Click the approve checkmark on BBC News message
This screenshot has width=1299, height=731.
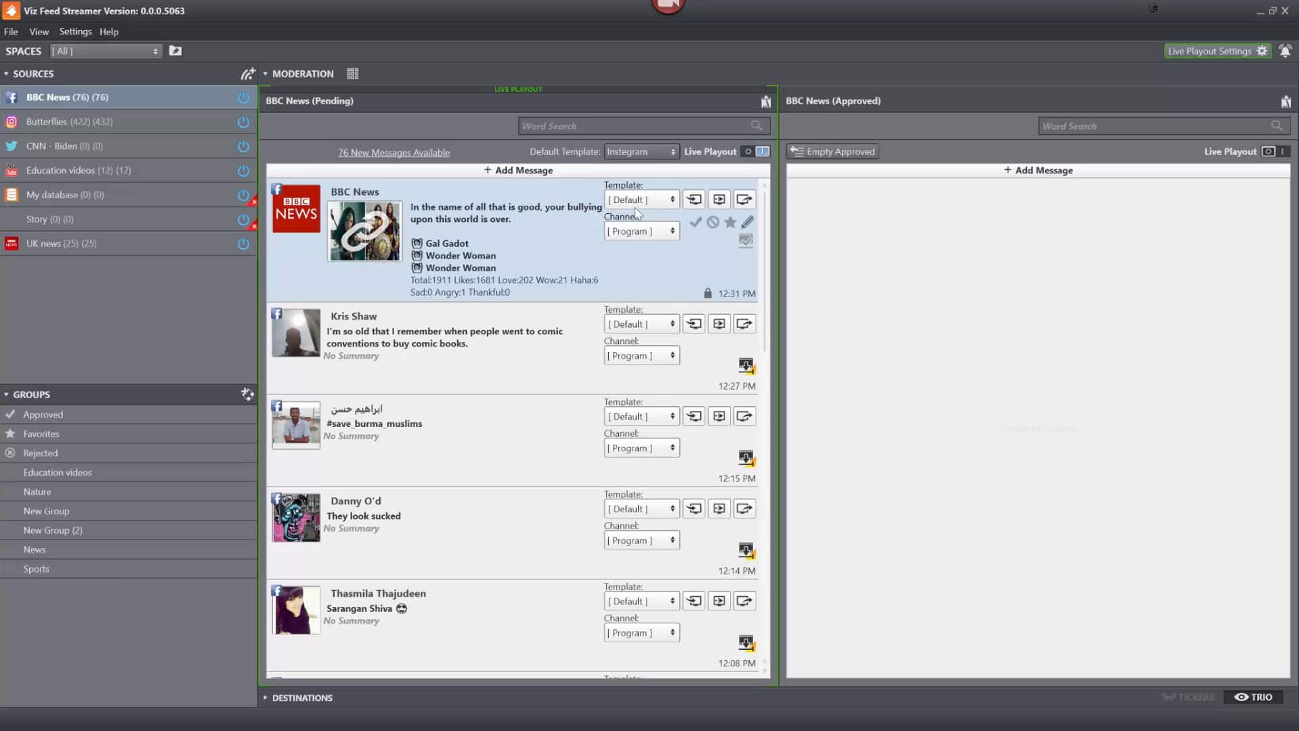(x=696, y=222)
